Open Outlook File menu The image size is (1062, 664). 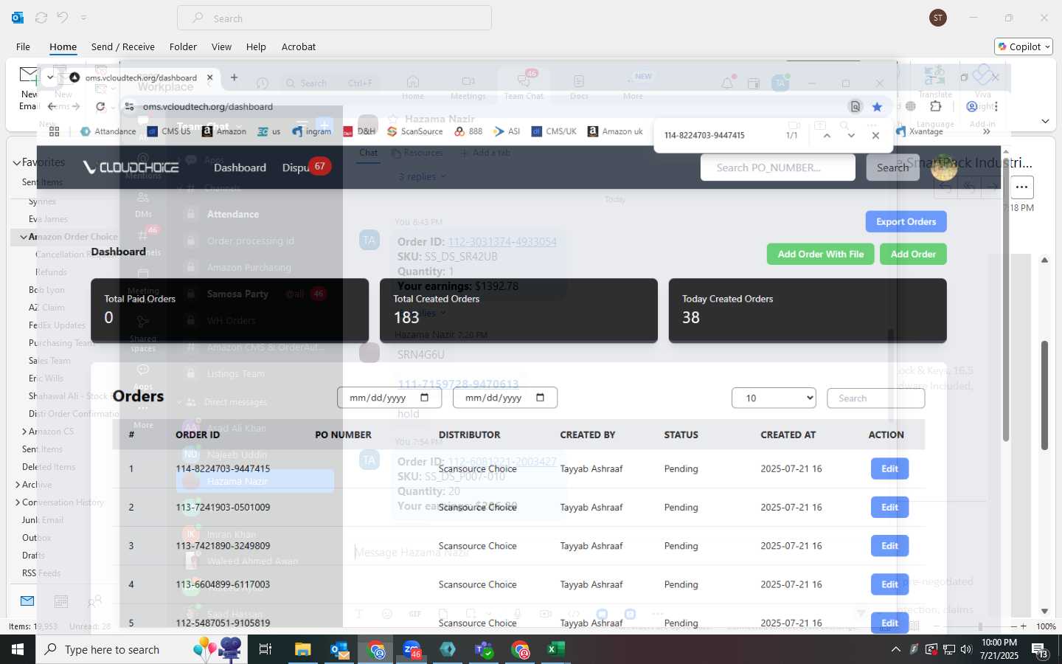(x=23, y=46)
